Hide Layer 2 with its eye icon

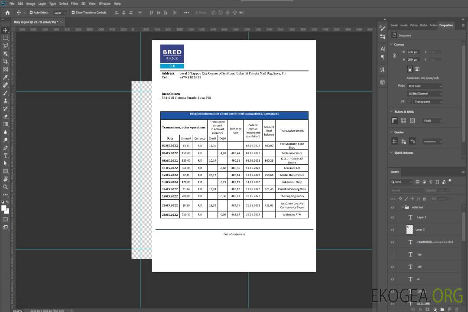(393, 218)
